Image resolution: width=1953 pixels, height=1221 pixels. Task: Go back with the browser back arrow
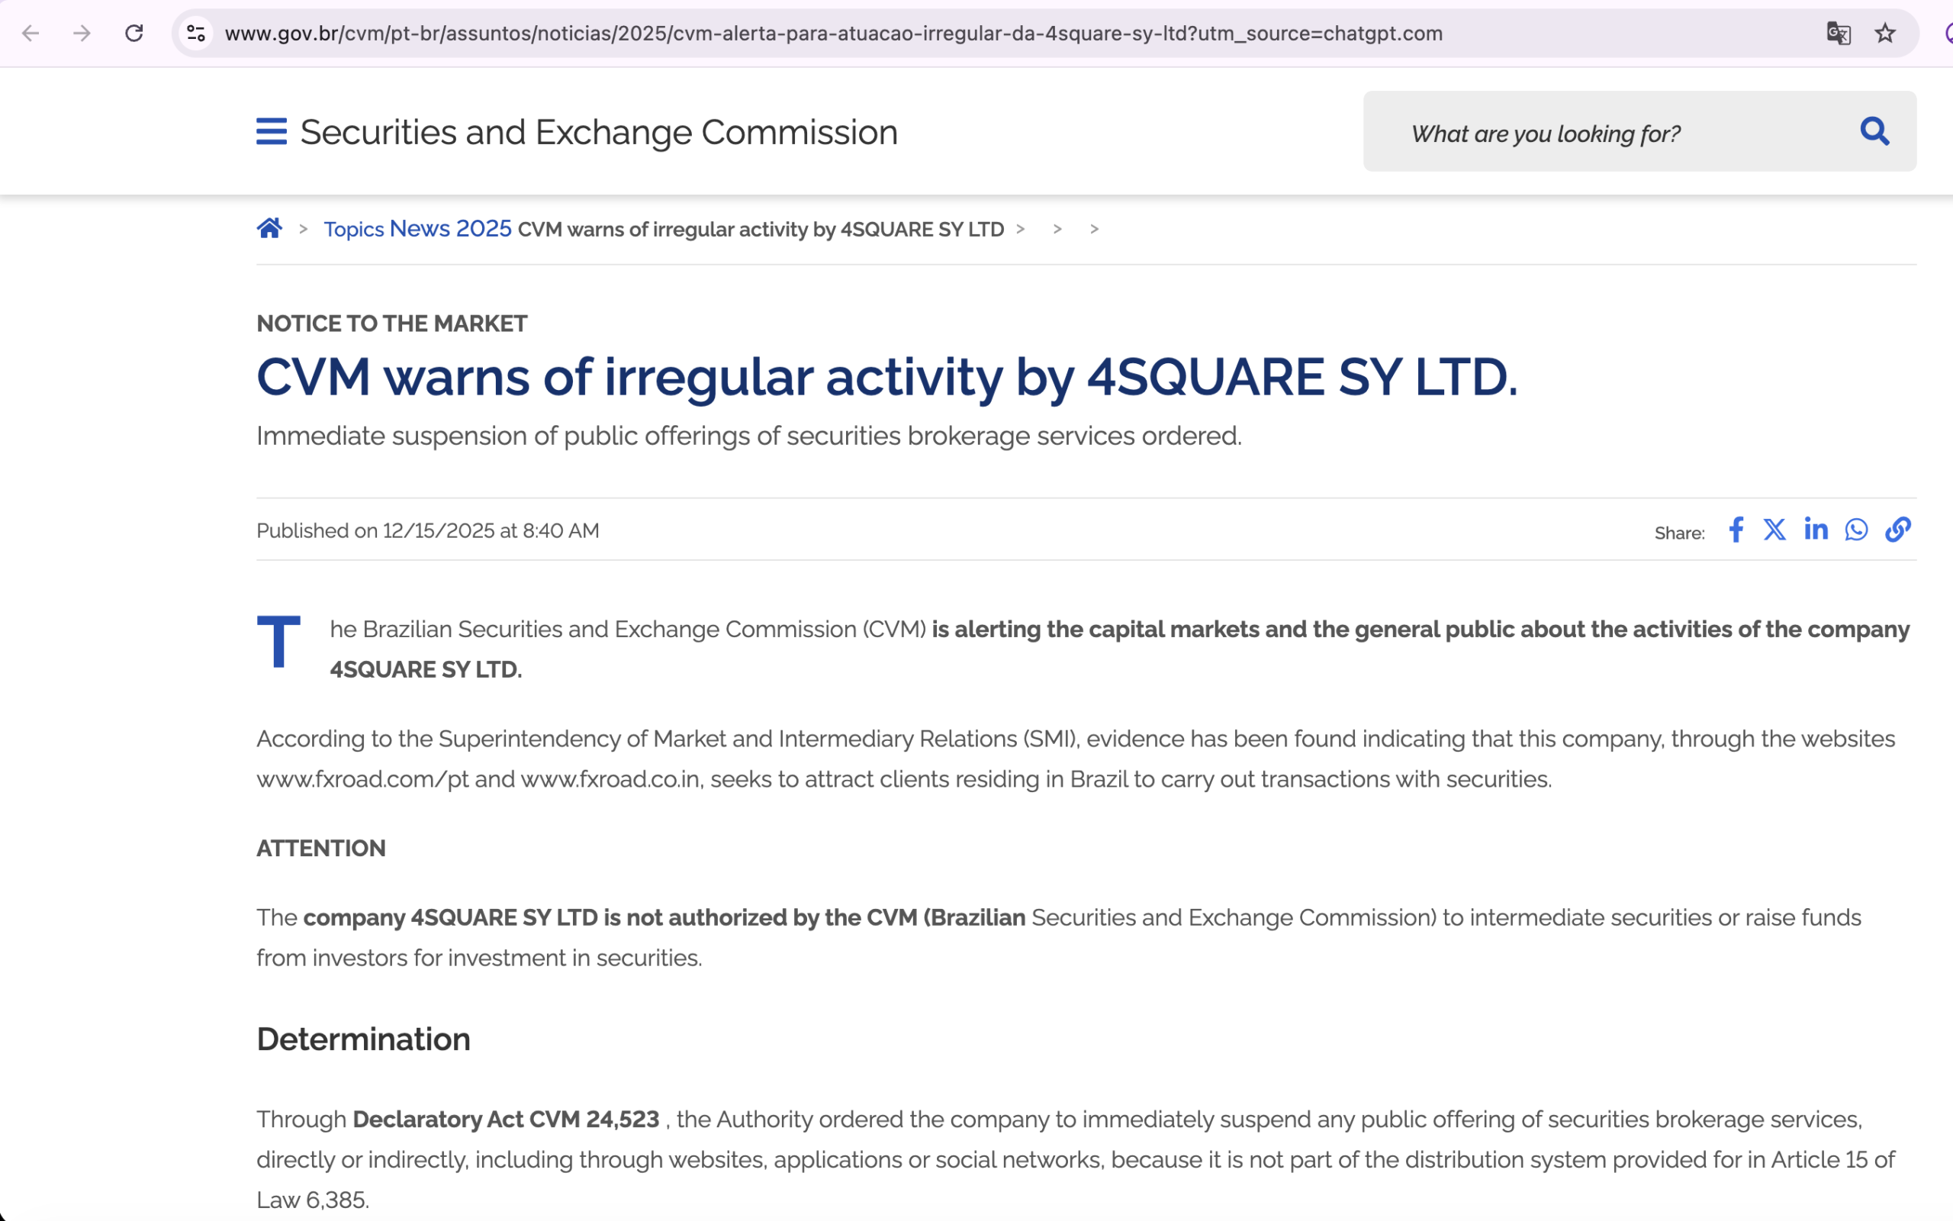[x=31, y=33]
